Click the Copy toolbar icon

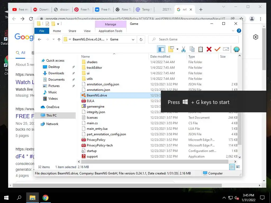[192, 49]
